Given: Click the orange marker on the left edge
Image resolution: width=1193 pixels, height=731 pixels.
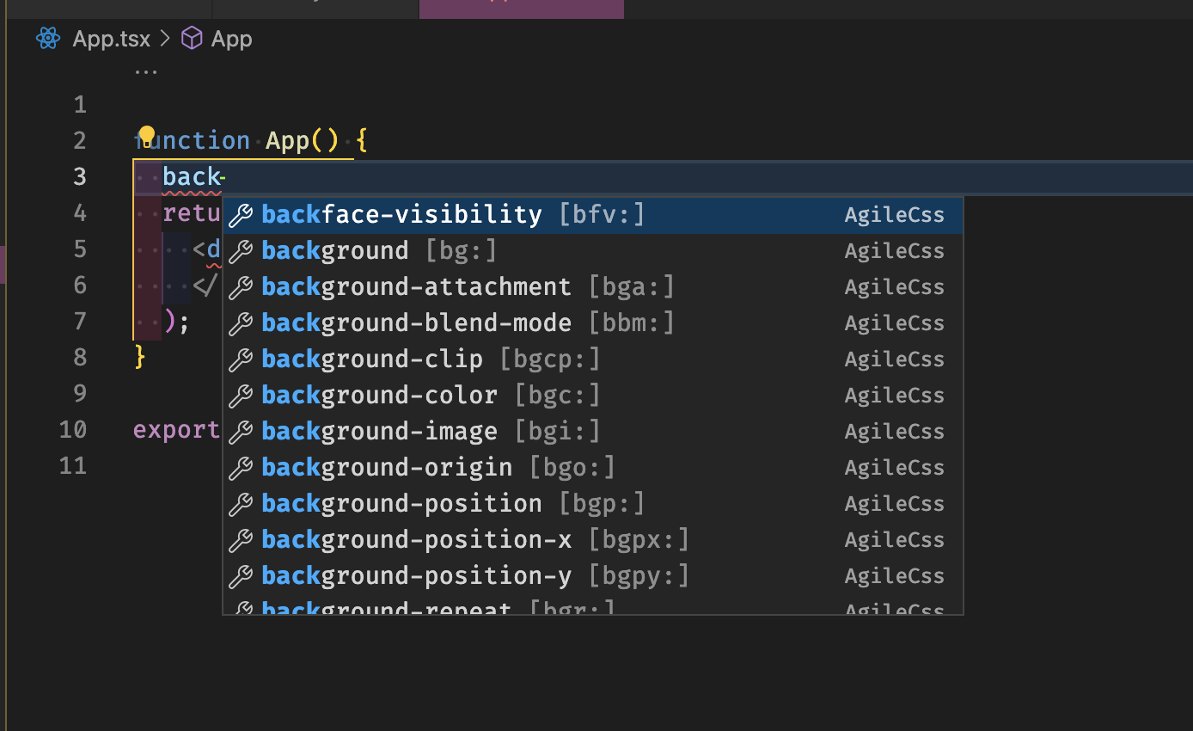Looking at the screenshot, I should (3, 265).
